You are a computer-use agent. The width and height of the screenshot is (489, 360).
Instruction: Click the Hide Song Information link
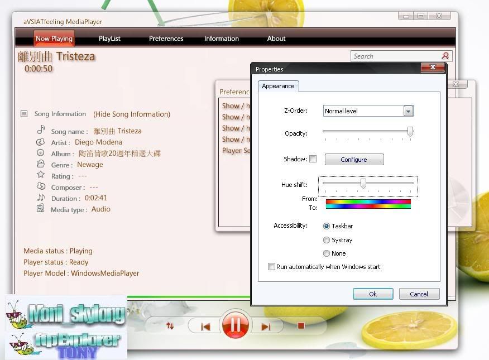(132, 114)
